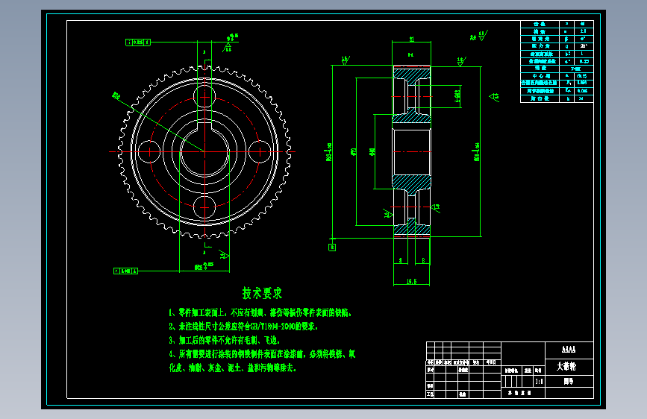Click the 中心距 row label in parameter table
Viewport: 647px width, 419px height.
pyautogui.click(x=540, y=76)
